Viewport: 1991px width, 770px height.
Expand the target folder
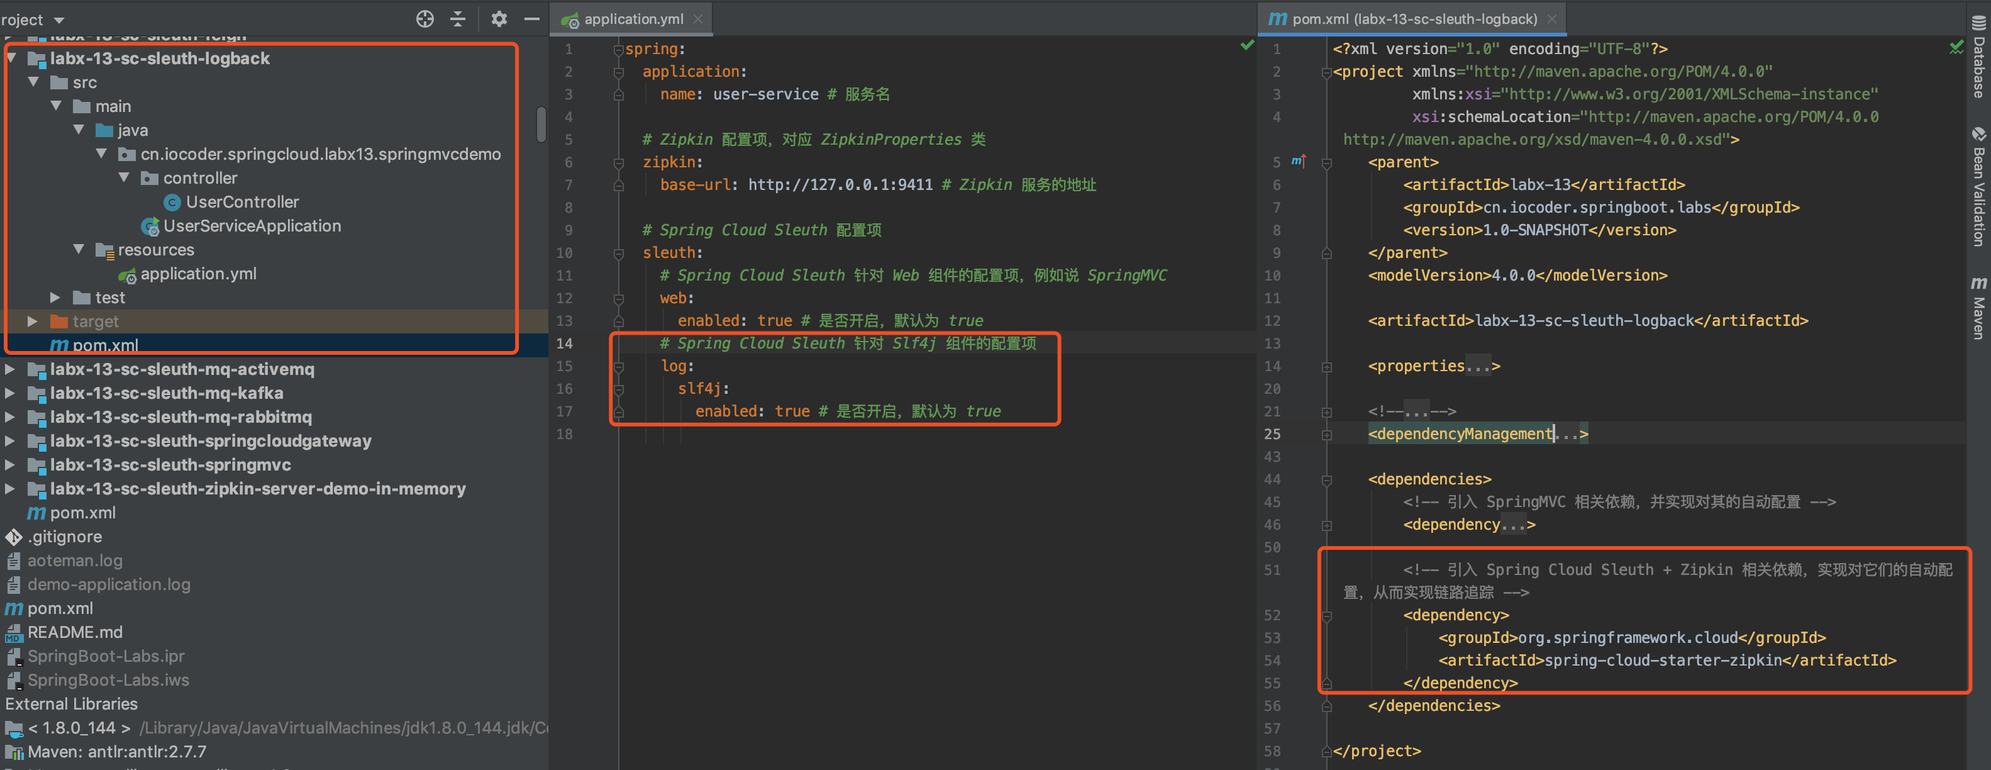pyautogui.click(x=33, y=321)
